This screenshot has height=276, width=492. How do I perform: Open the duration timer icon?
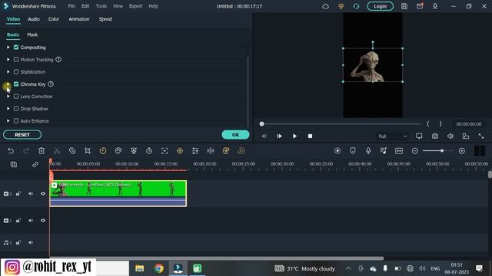pyautogui.click(x=149, y=151)
